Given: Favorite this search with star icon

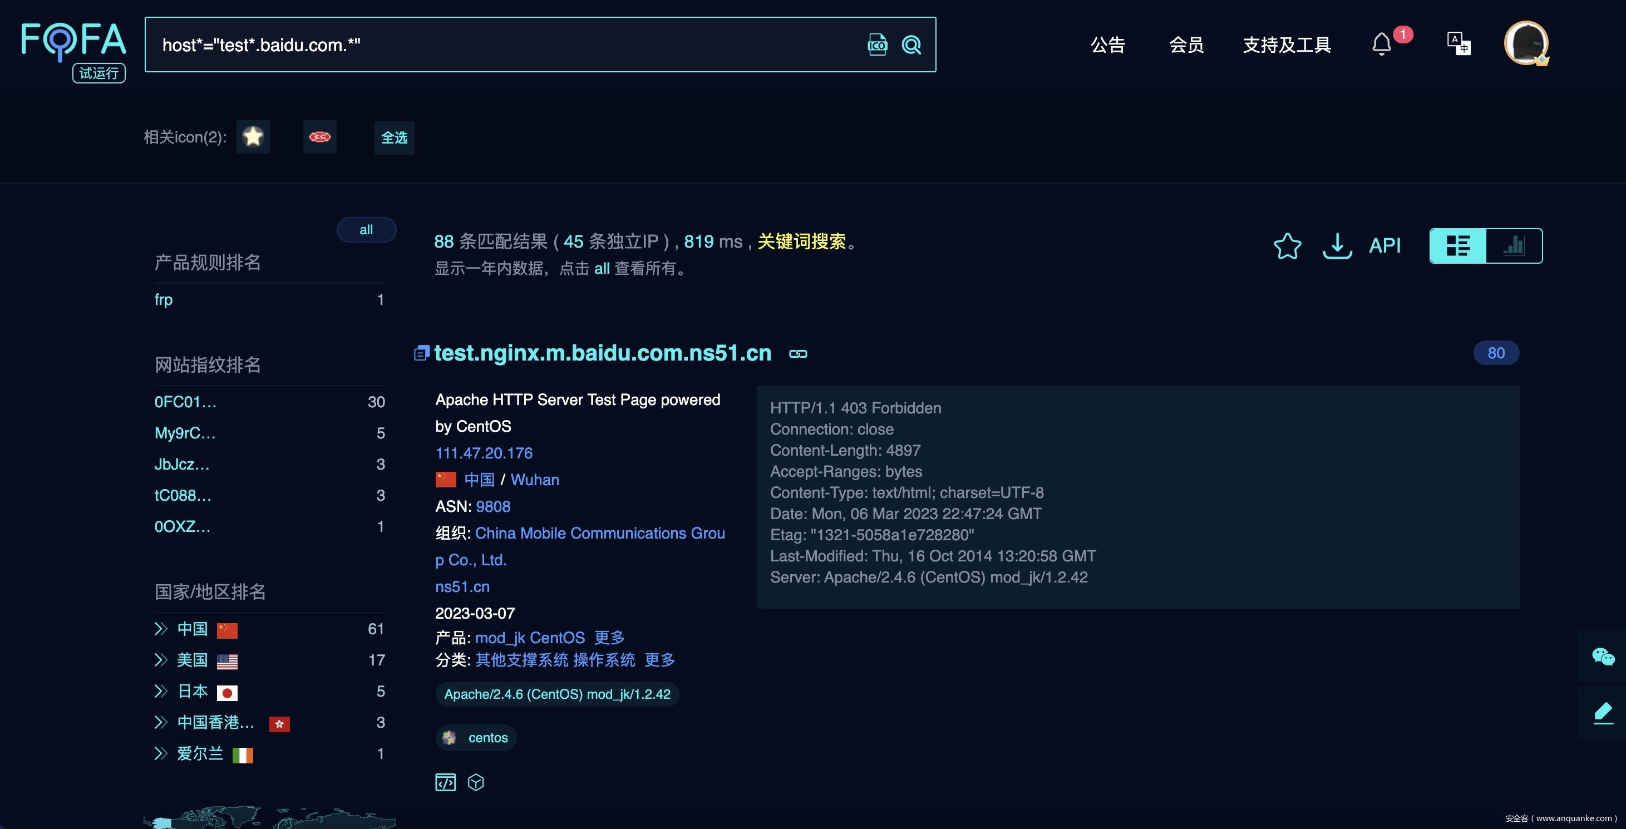Looking at the screenshot, I should 1287,245.
